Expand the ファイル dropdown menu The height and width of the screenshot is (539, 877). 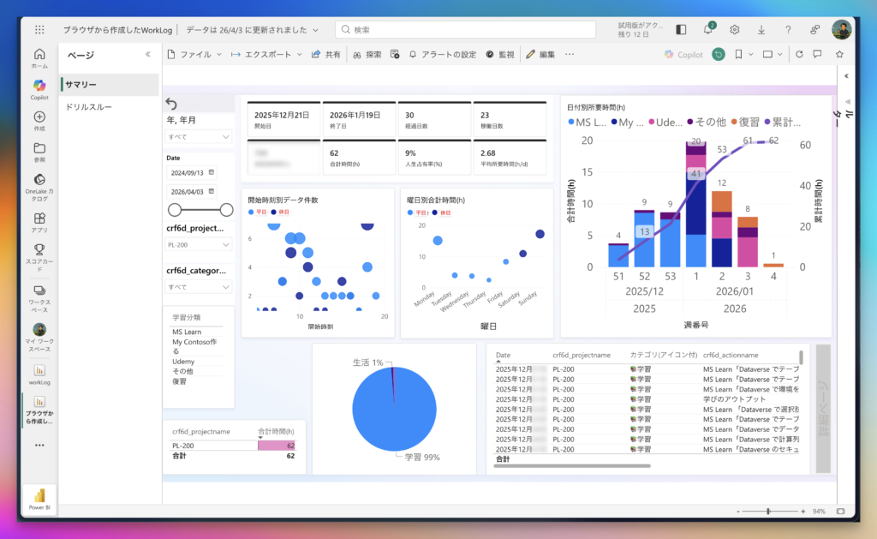(x=218, y=54)
